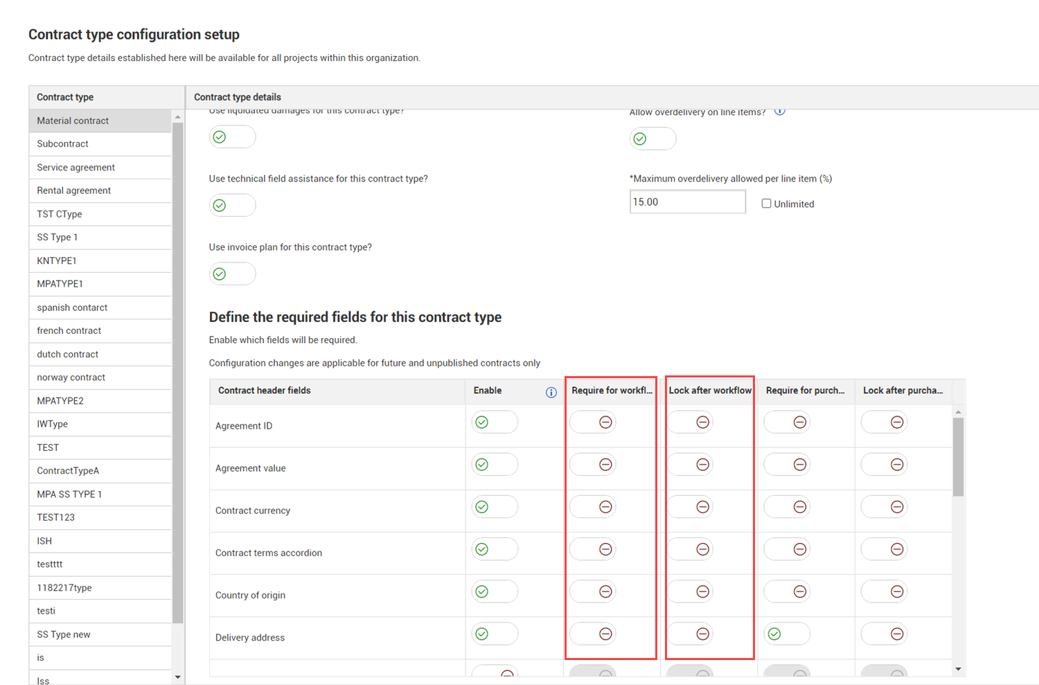Screen dimensions: 1039x685
Task: Toggle Enable for Contract currency
Action: pyautogui.click(x=495, y=506)
